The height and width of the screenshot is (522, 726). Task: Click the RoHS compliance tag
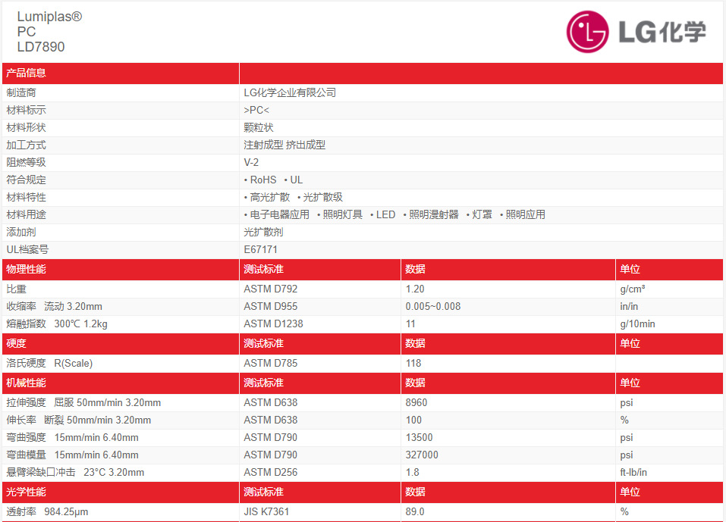click(x=262, y=180)
